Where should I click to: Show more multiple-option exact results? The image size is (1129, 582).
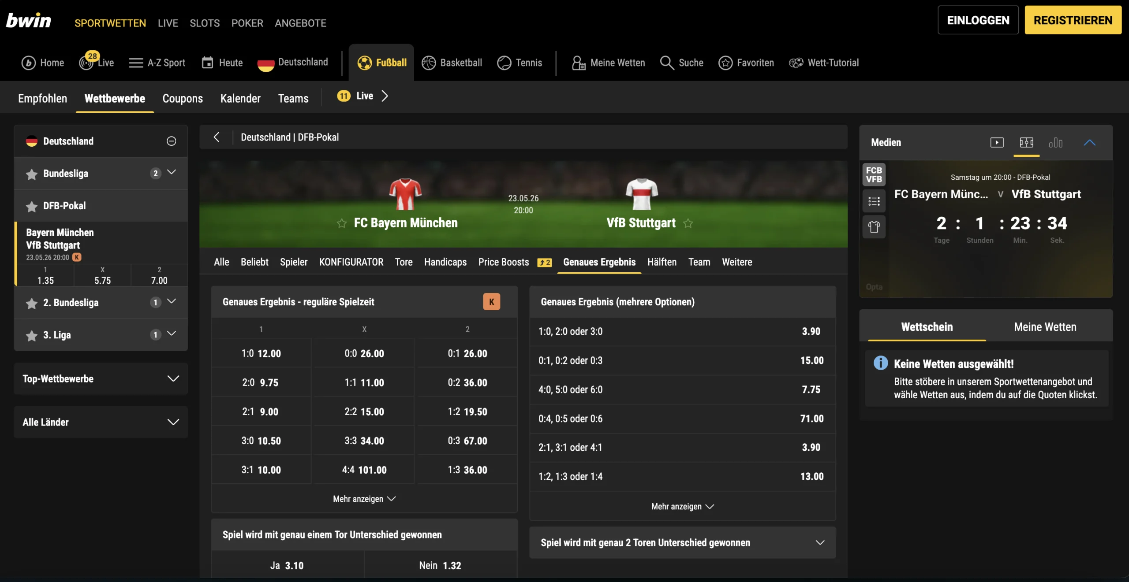click(x=682, y=507)
